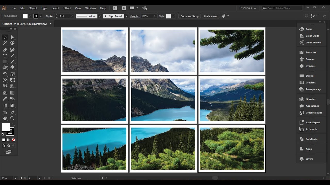The width and height of the screenshot is (330, 185).
Task: Select the Free Transform tool
Action: click(12, 80)
